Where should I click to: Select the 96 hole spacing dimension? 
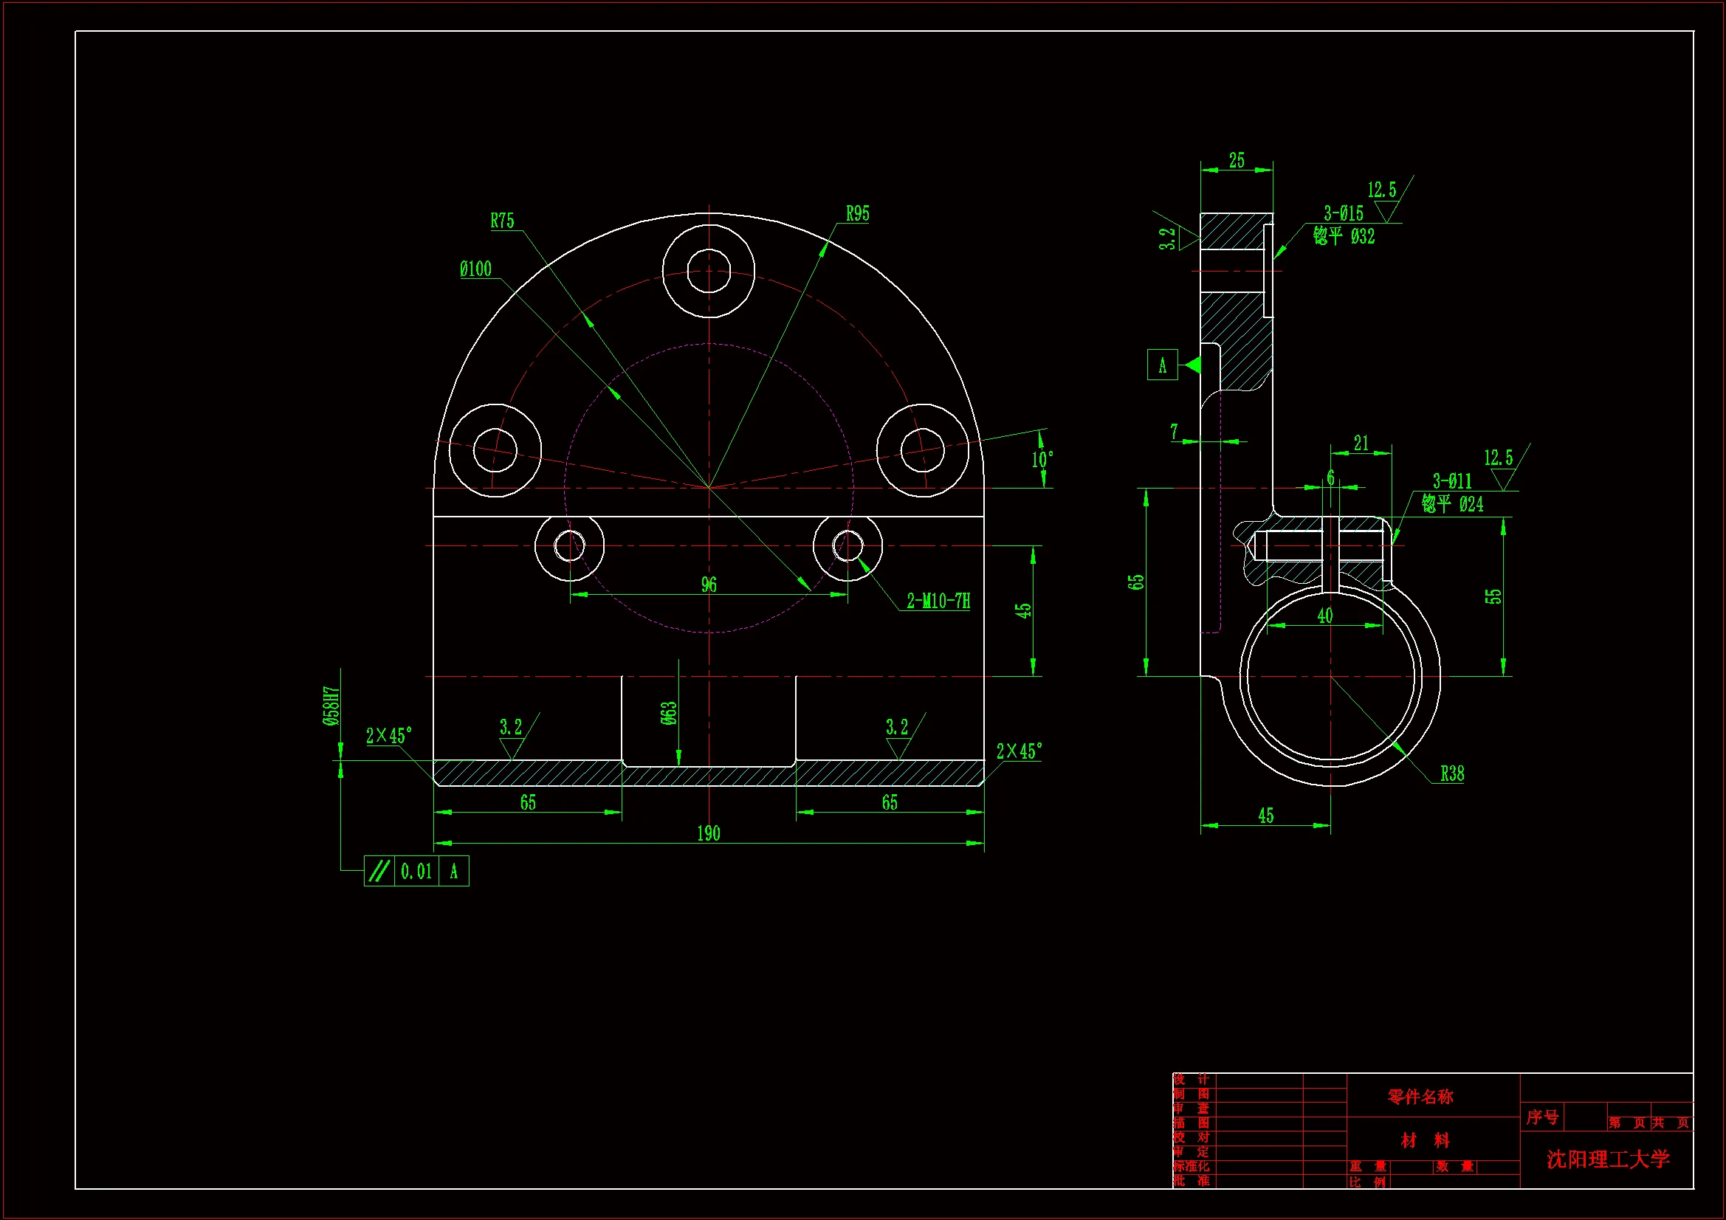[x=708, y=584]
